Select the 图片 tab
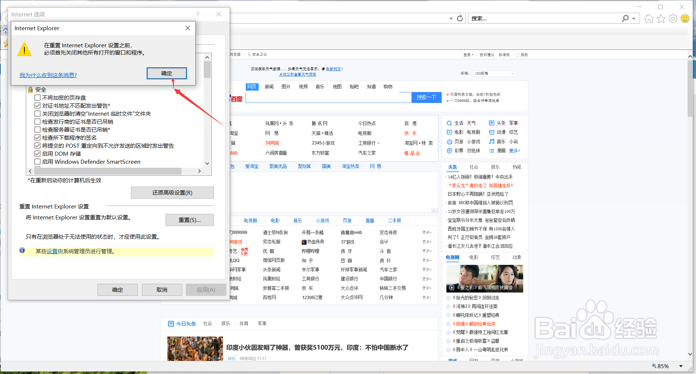The image size is (696, 374). click(x=286, y=87)
